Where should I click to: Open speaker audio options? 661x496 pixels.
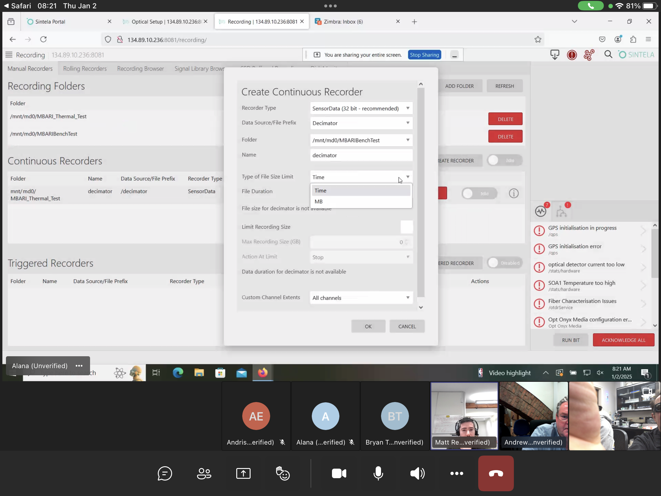tap(418, 473)
